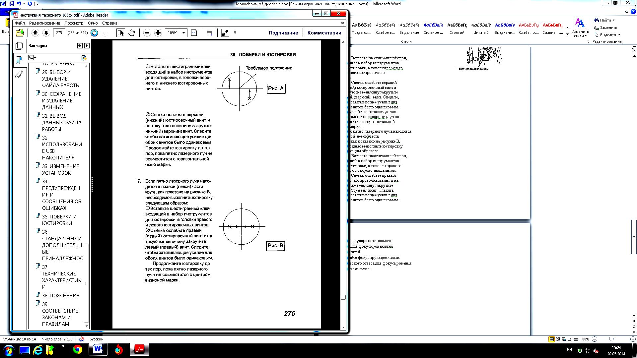Open Google Chrome from the taskbar
The image size is (637, 358).
pyautogui.click(x=78, y=350)
